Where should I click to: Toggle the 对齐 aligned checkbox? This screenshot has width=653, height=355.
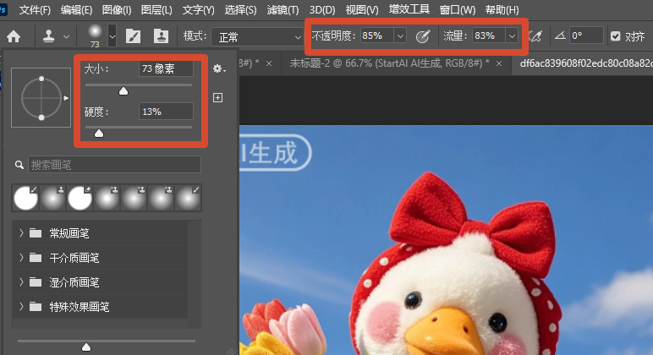615,36
